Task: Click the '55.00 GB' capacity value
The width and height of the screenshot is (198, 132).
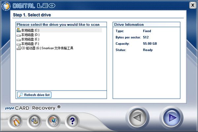Action: pyautogui.click(x=150, y=43)
